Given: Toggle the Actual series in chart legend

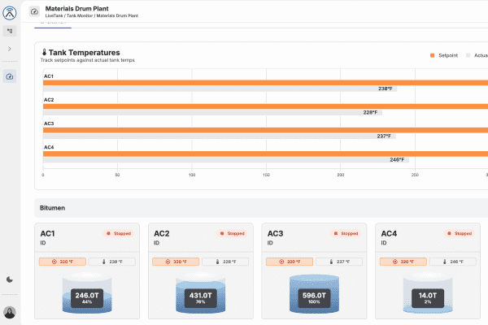Looking at the screenshot, I should point(475,55).
